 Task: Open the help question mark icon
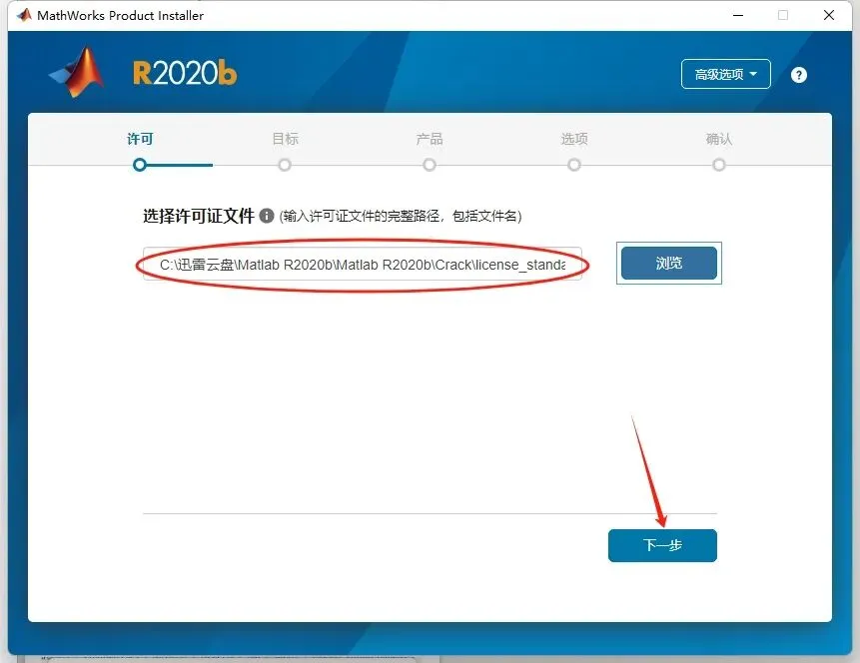799,75
